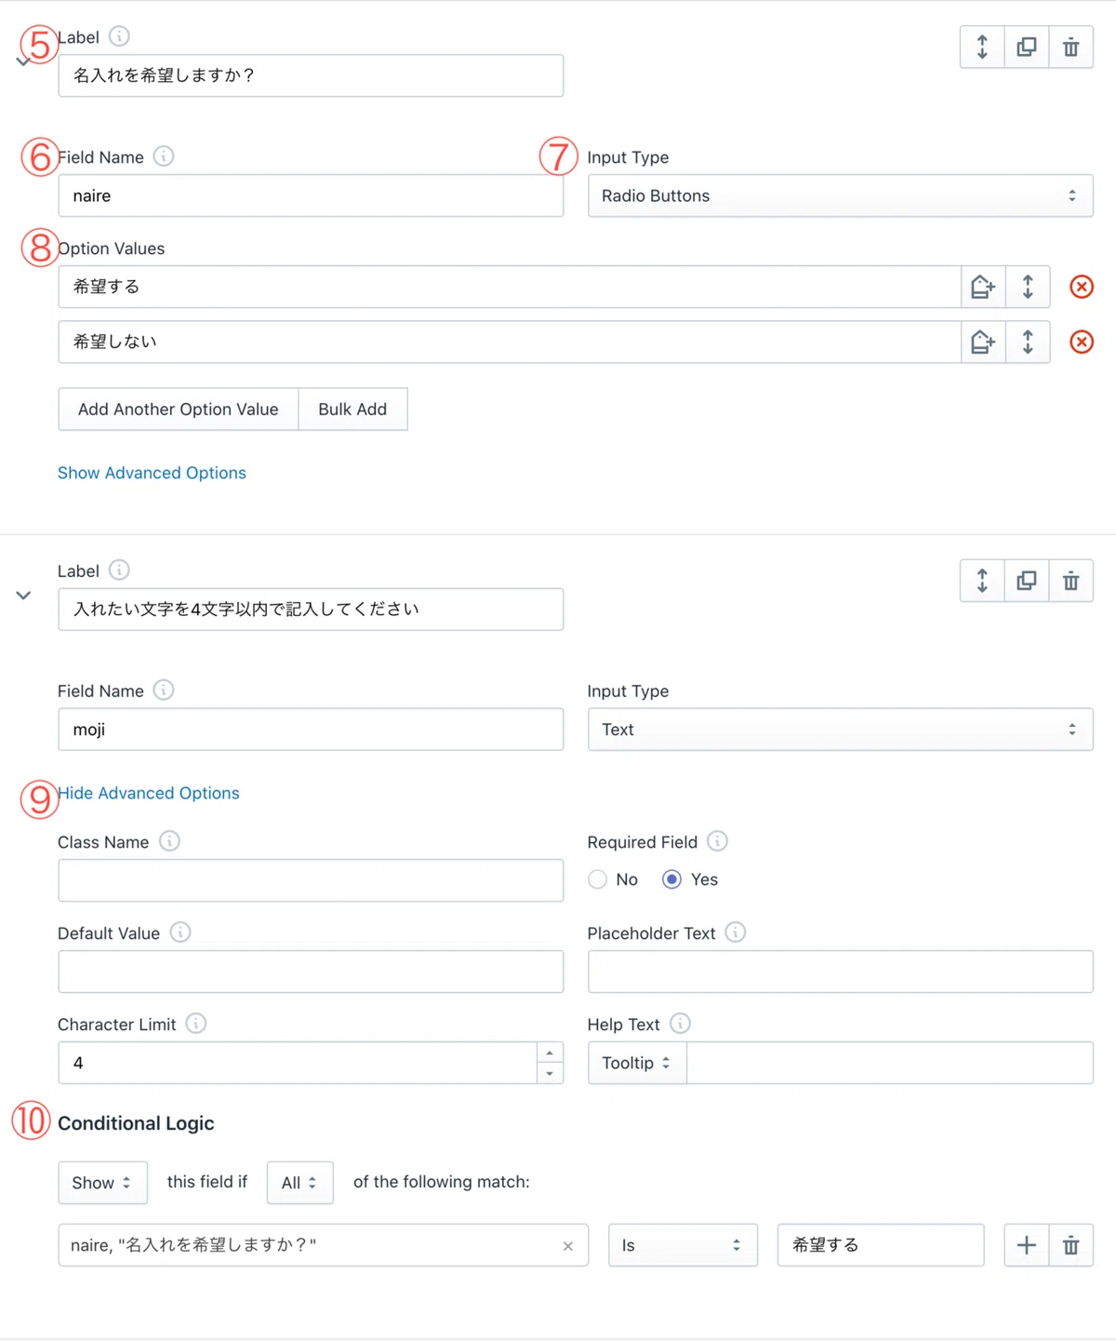Click add-price icon for option 希望する
Screen dimensions: 1116x1341
coord(983,287)
